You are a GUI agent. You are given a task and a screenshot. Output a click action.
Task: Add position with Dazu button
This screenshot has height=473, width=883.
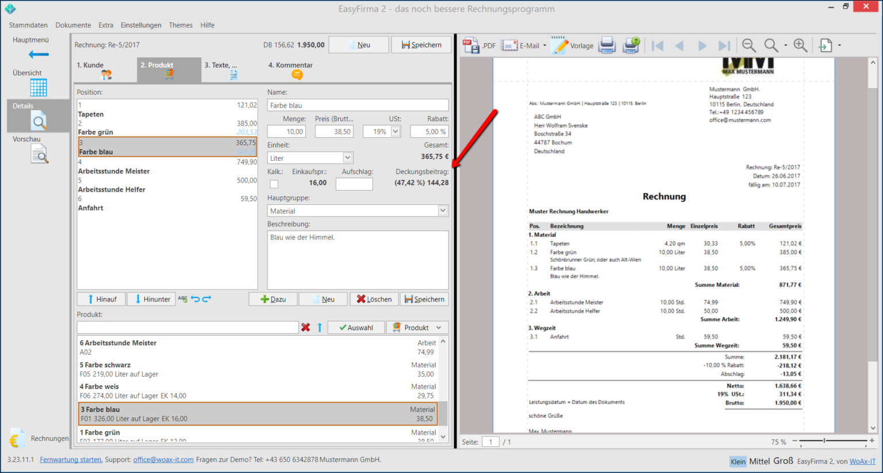(x=273, y=299)
